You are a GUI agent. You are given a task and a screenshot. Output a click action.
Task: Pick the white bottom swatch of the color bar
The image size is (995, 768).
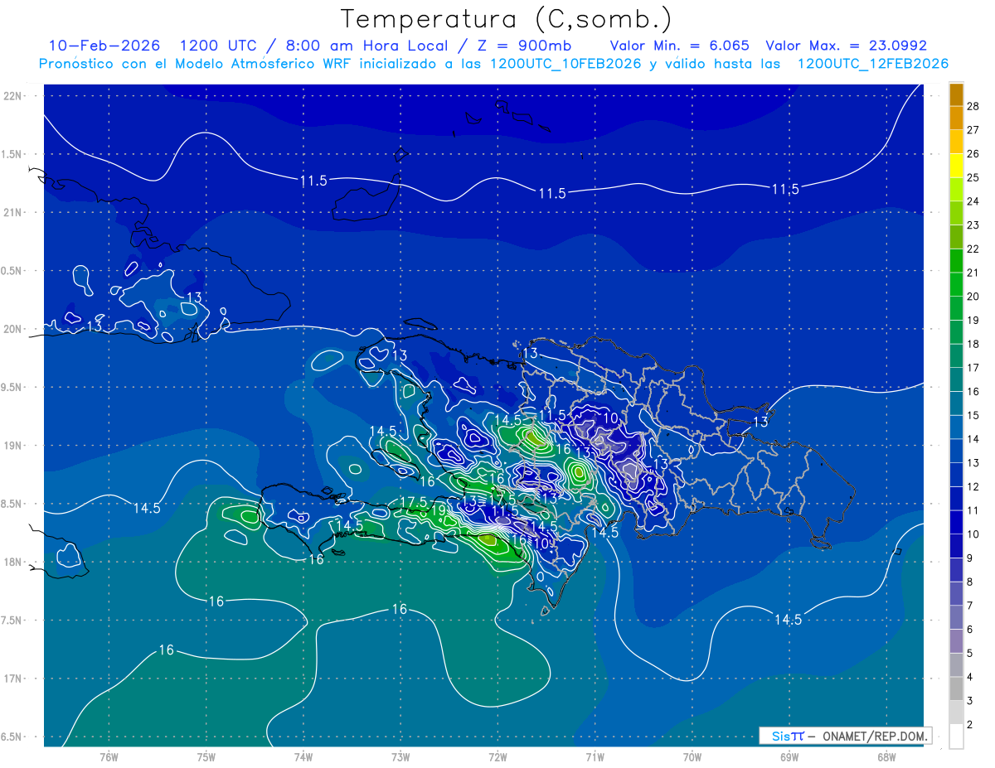[x=956, y=737]
